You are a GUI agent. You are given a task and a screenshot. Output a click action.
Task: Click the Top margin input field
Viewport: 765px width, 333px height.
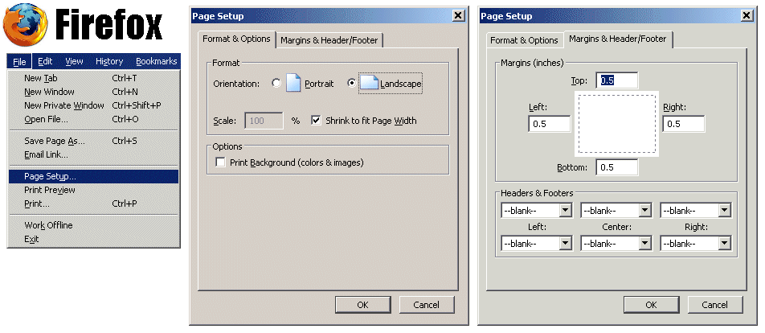616,80
